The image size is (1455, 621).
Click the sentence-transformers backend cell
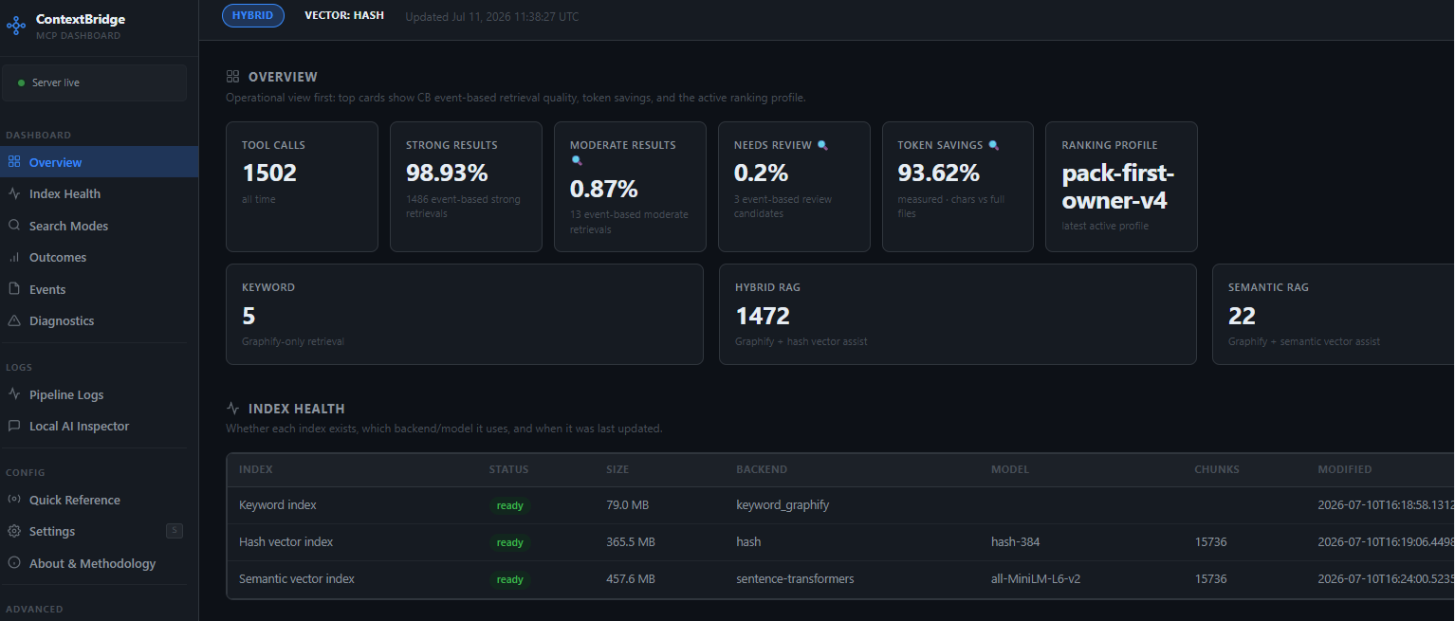(795, 578)
